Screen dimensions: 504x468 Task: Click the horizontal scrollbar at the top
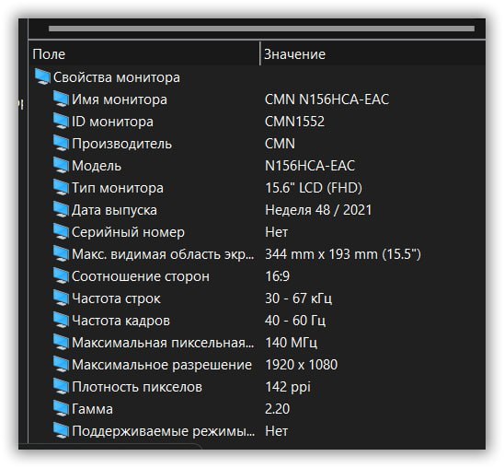point(261,29)
